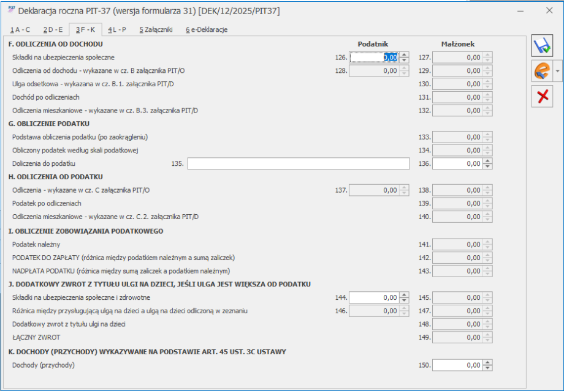Decrease the value of field 126
This screenshot has height=391, width=564.
point(404,60)
